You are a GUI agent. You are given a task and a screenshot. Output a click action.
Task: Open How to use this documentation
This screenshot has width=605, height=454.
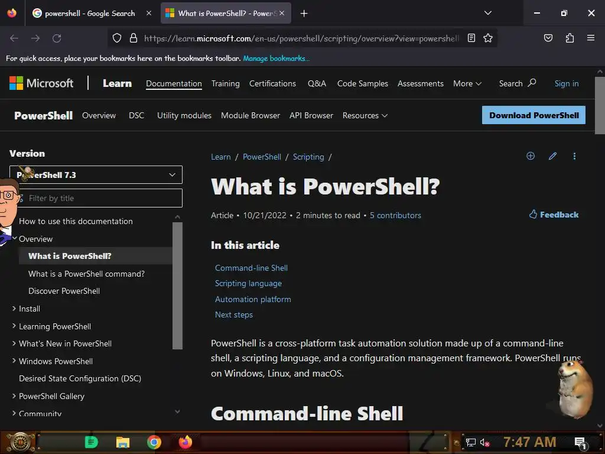coord(76,221)
